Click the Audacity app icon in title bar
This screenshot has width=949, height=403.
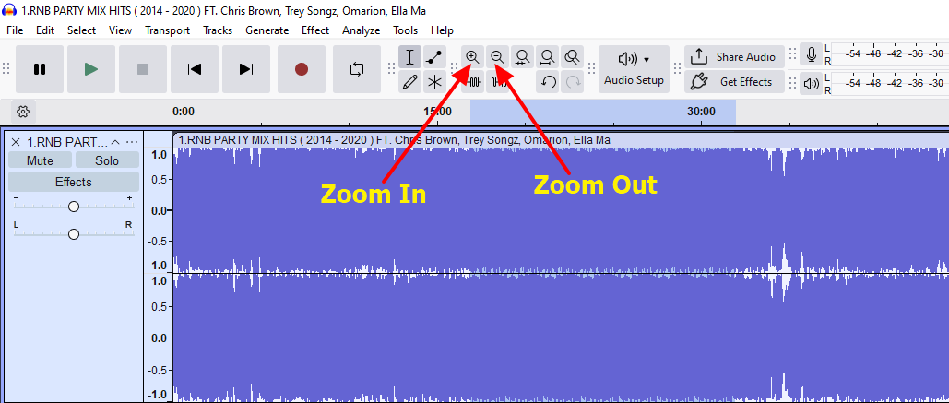[10, 11]
